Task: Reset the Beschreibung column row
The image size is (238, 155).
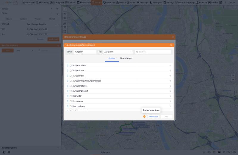Action: pos(170,106)
